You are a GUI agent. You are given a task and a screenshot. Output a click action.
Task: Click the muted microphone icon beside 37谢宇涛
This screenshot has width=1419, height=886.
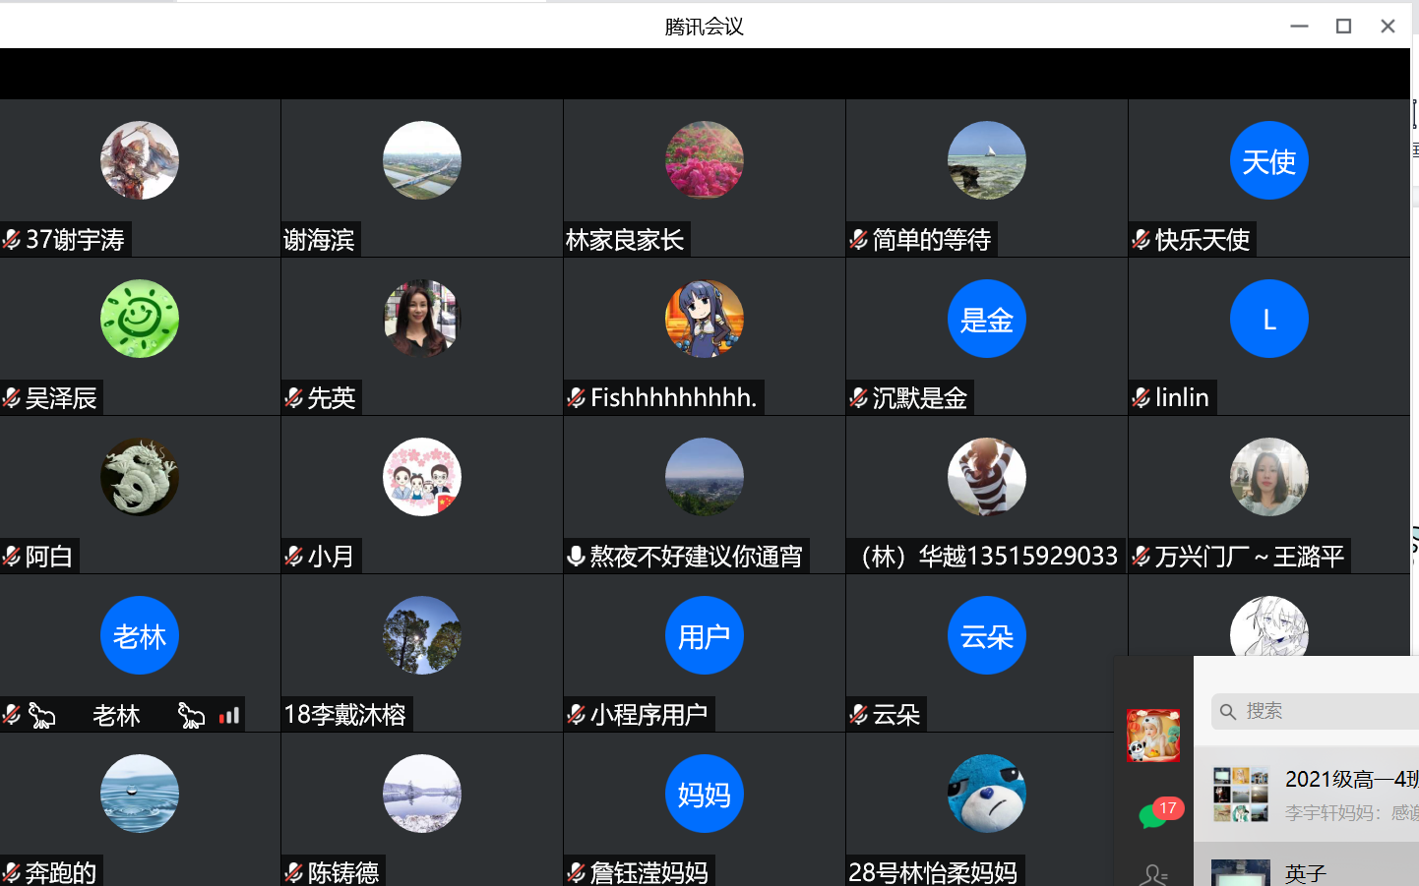(x=12, y=239)
